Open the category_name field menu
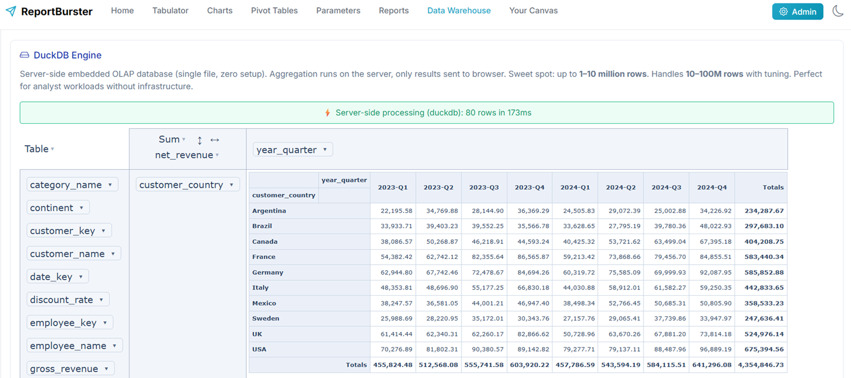 (110, 184)
